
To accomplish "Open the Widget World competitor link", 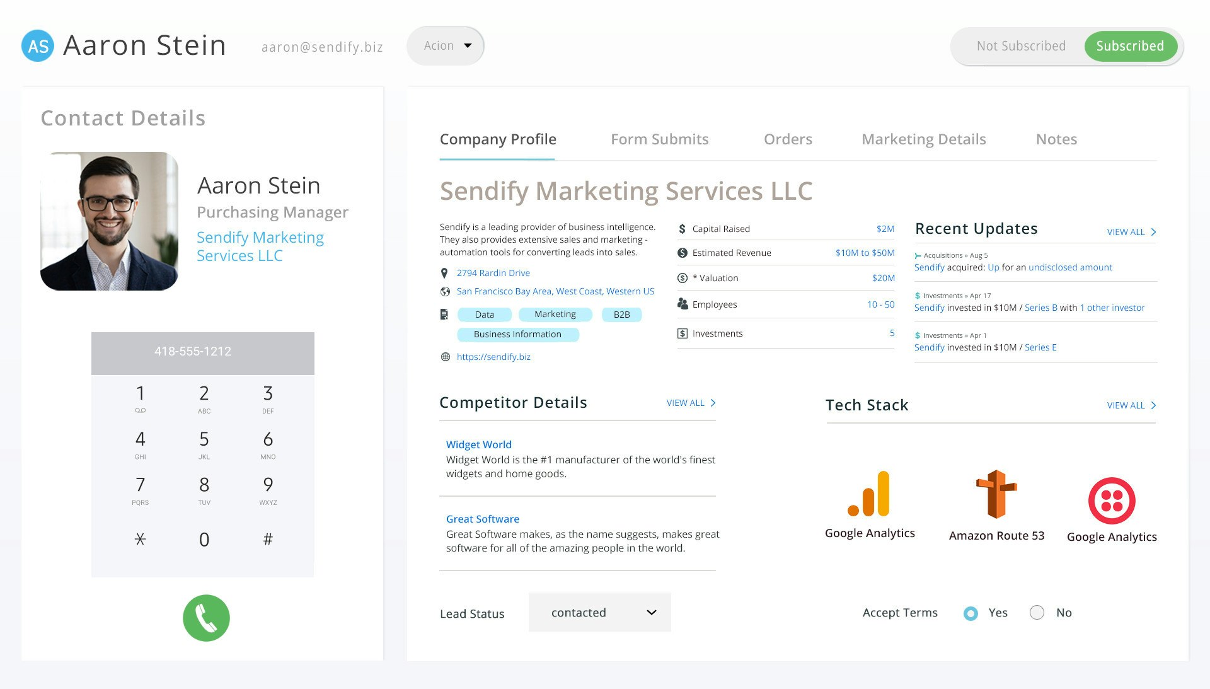I will 478,444.
